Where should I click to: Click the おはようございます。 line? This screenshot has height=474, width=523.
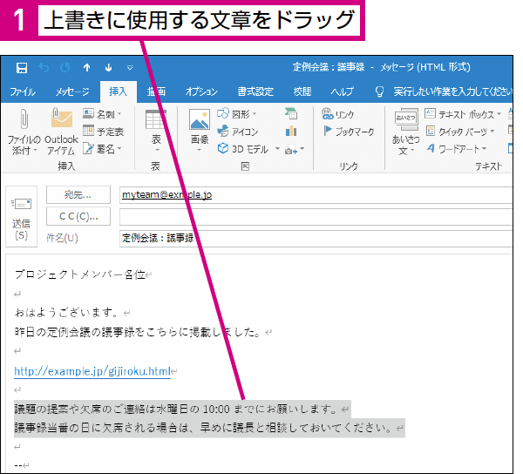pyautogui.click(x=67, y=312)
